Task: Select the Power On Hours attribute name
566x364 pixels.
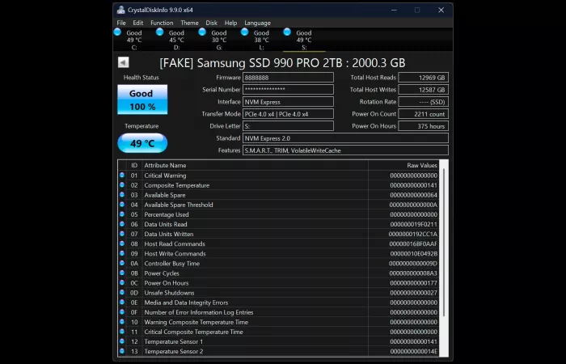Action: [x=167, y=283]
